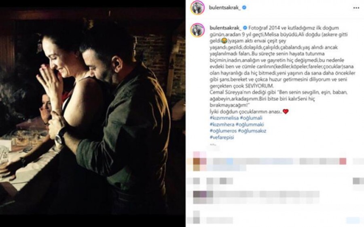Open the three-dot options menu
This screenshot has height=227, width=364.
click(x=356, y=8)
